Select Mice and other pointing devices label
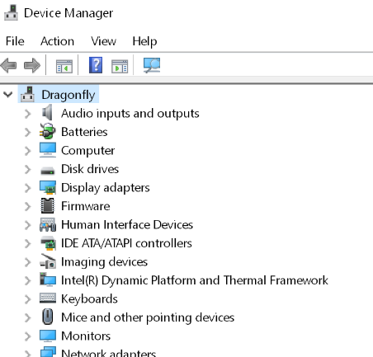Viewport: 373px width, 357px height. click(x=148, y=317)
